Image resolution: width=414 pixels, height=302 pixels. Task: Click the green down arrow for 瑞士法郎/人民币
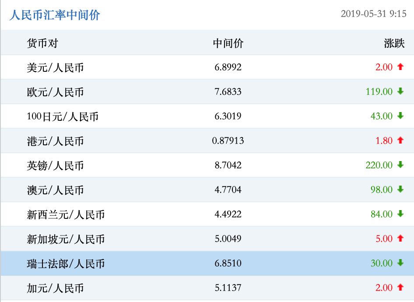click(400, 263)
